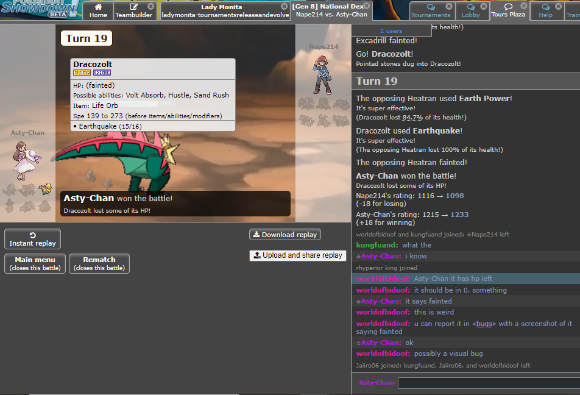
Task: Close the Lady Monita tab
Action: click(284, 6)
